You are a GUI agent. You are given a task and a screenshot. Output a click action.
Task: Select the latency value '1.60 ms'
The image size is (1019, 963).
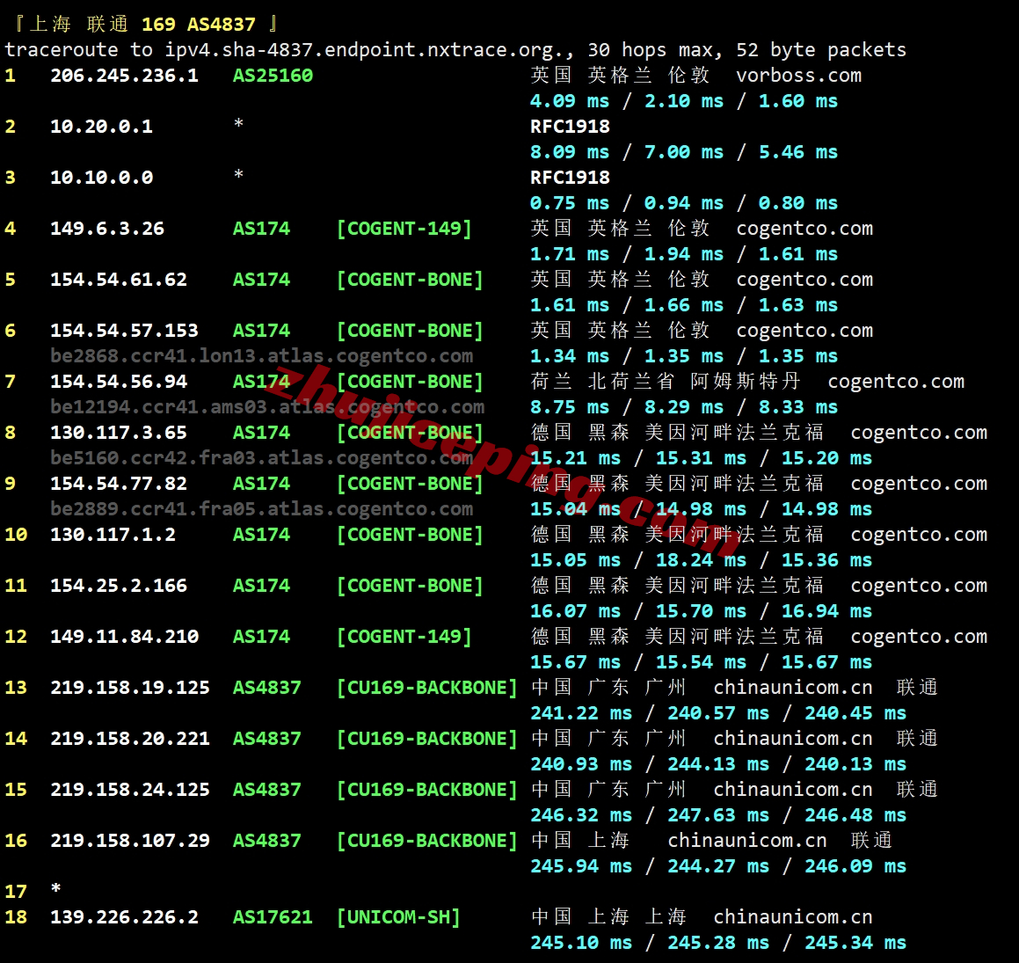(798, 101)
